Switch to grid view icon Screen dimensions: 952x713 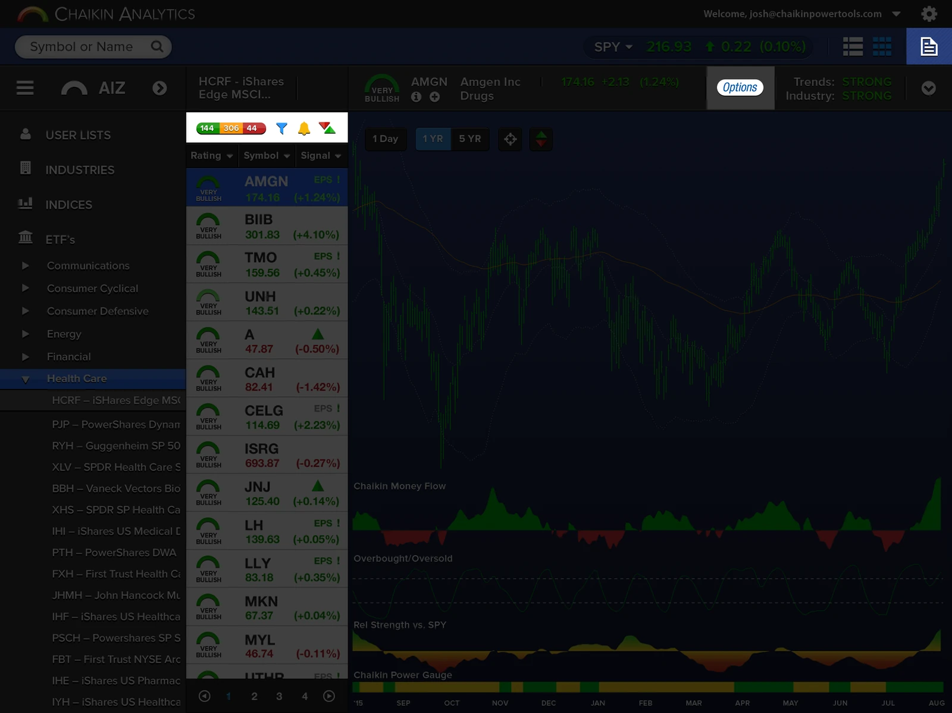882,46
